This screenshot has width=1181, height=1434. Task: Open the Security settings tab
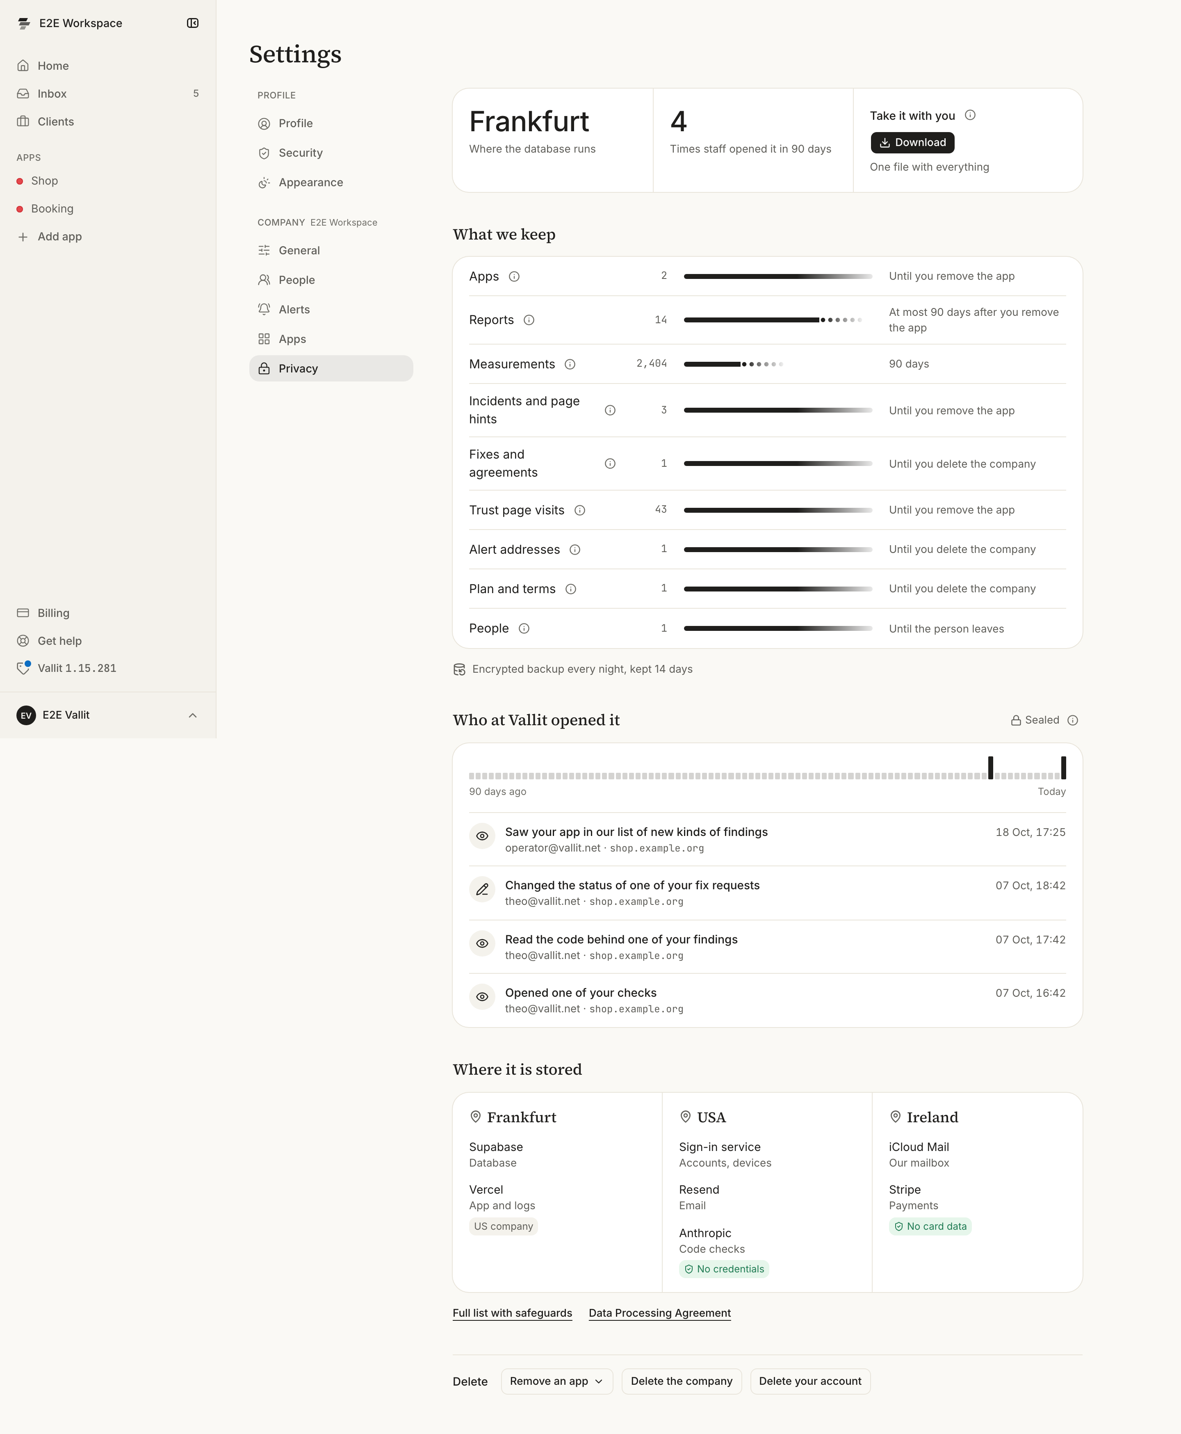point(331,153)
